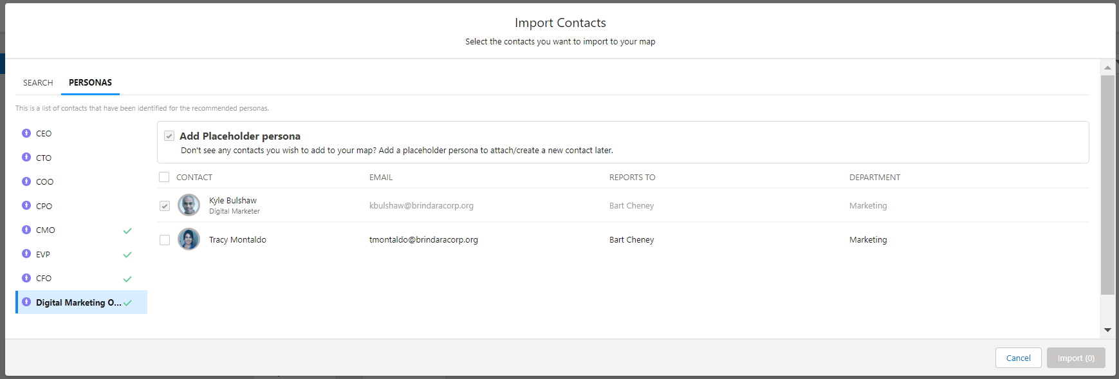Click the scrollbar up arrow
Image resolution: width=1119 pixels, height=379 pixels.
(1107, 68)
